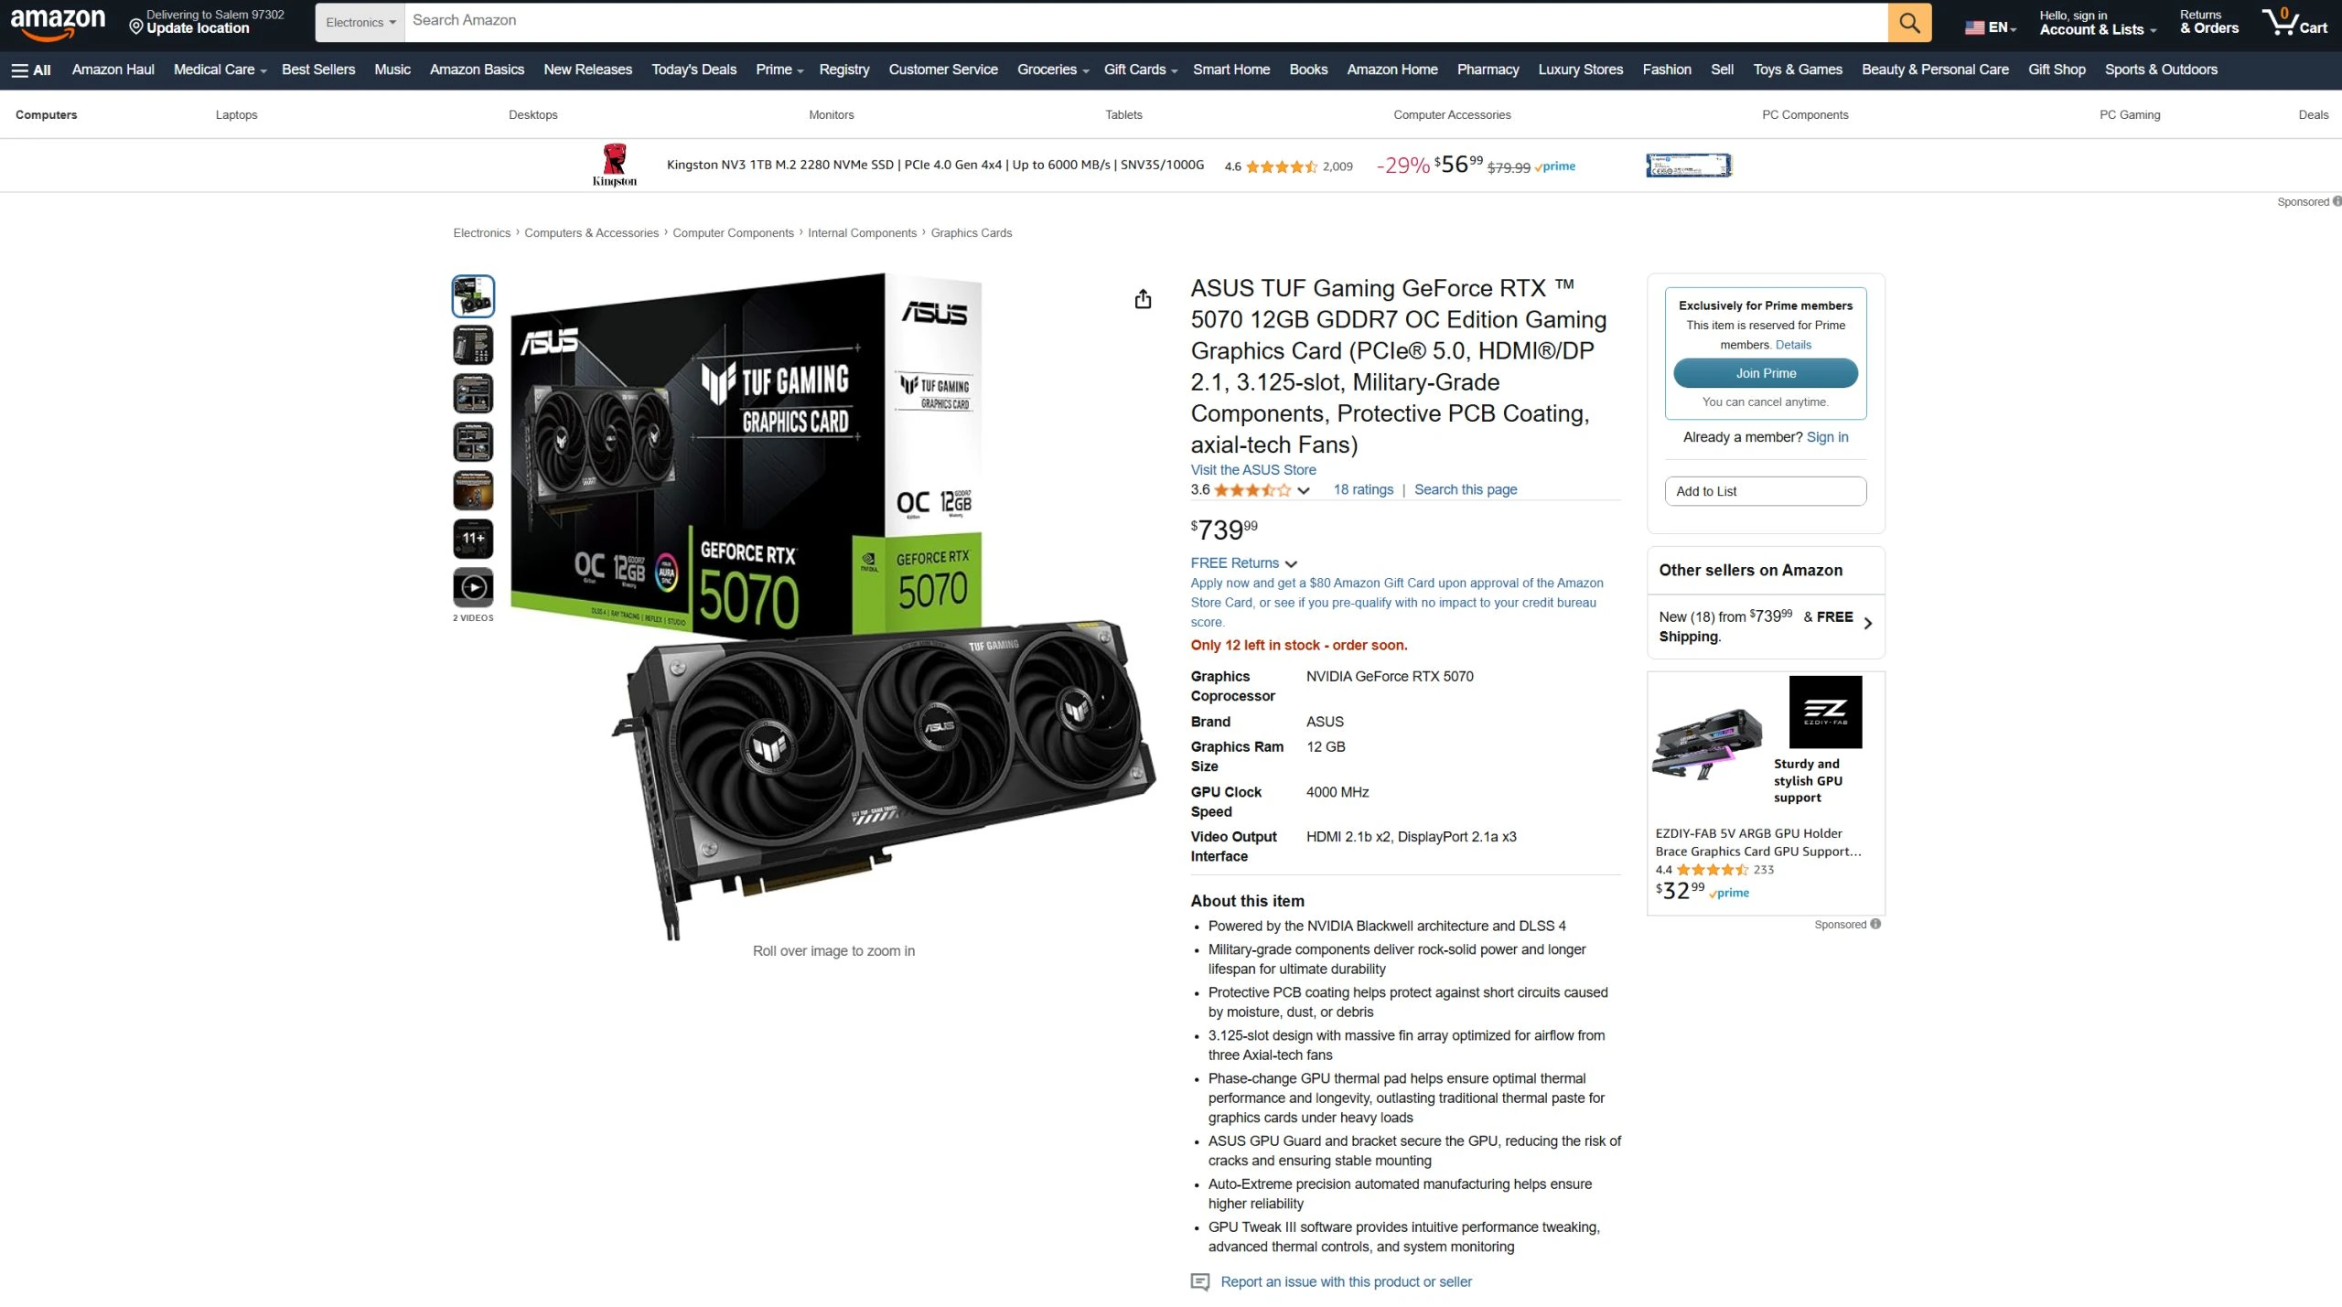The height and width of the screenshot is (1307, 2342).
Task: Expand the star rating breakdown chevron
Action: [x=1304, y=490]
